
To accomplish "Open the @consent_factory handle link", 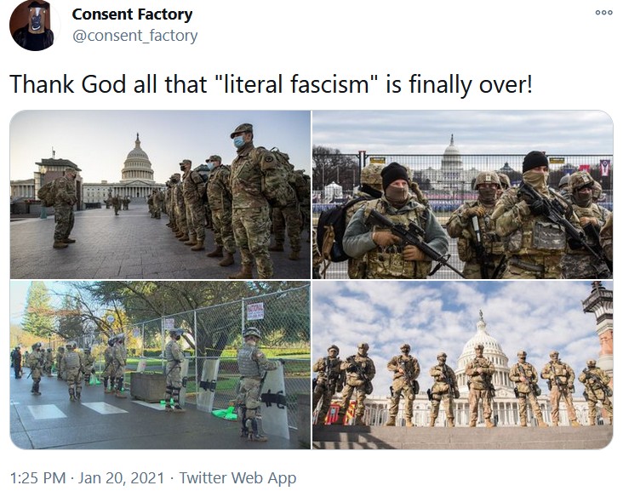I will click(134, 36).
